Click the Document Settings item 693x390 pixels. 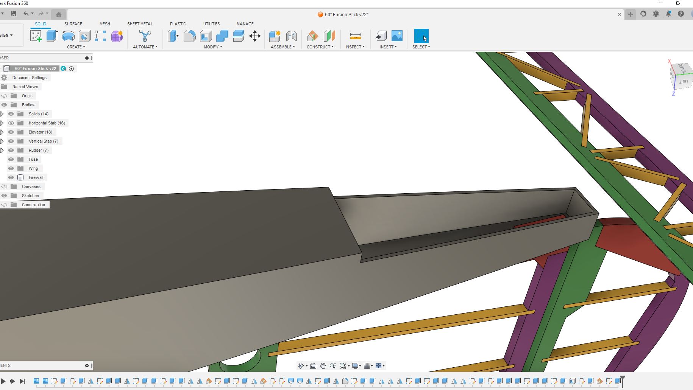pyautogui.click(x=29, y=78)
